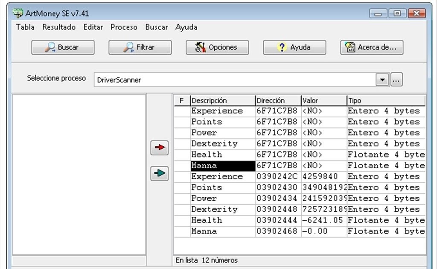This screenshot has width=437, height=269.
Task: Click the En lista 12 números status
Action: point(207,260)
